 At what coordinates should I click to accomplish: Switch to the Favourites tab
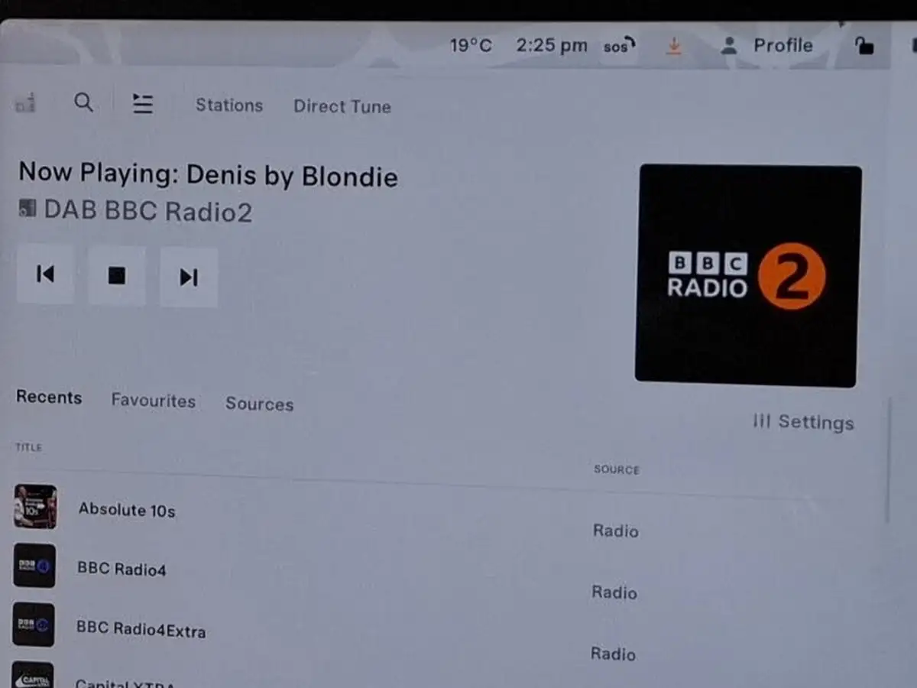154,401
